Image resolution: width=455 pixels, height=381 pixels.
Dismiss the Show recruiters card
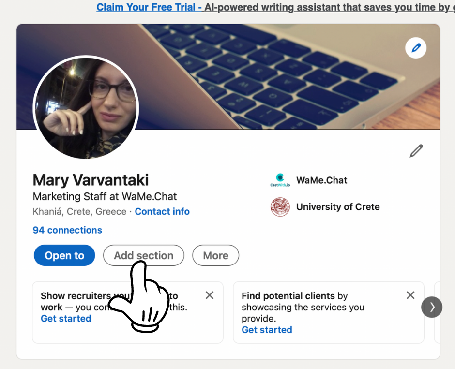(210, 295)
